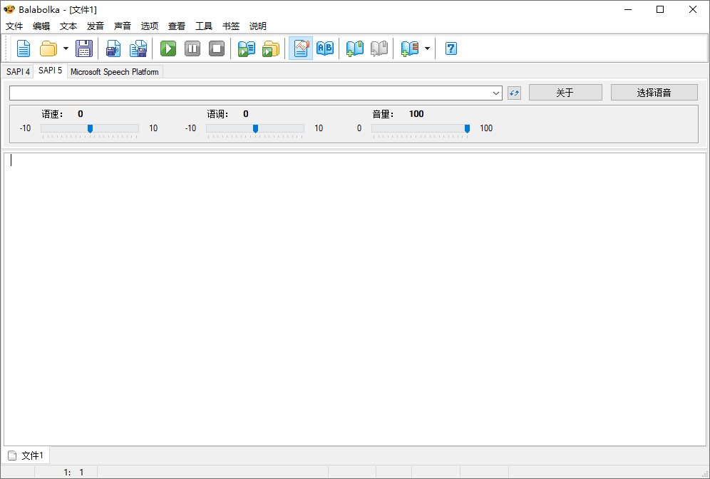Toggle the highlighted notepad toolbar button
The height and width of the screenshot is (479, 710).
[x=301, y=48]
